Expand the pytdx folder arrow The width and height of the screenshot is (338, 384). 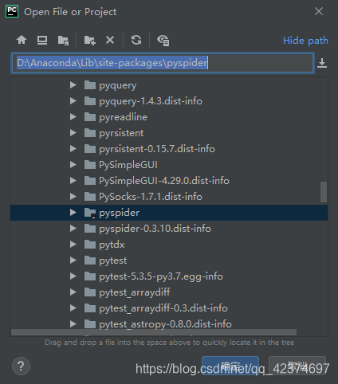click(73, 245)
